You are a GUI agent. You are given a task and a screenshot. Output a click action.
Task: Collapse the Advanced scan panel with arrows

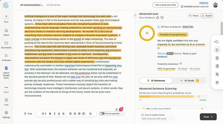click(x=135, y=15)
